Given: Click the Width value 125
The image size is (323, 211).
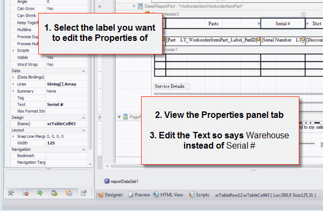Looking at the screenshot, I should [x=66, y=143].
